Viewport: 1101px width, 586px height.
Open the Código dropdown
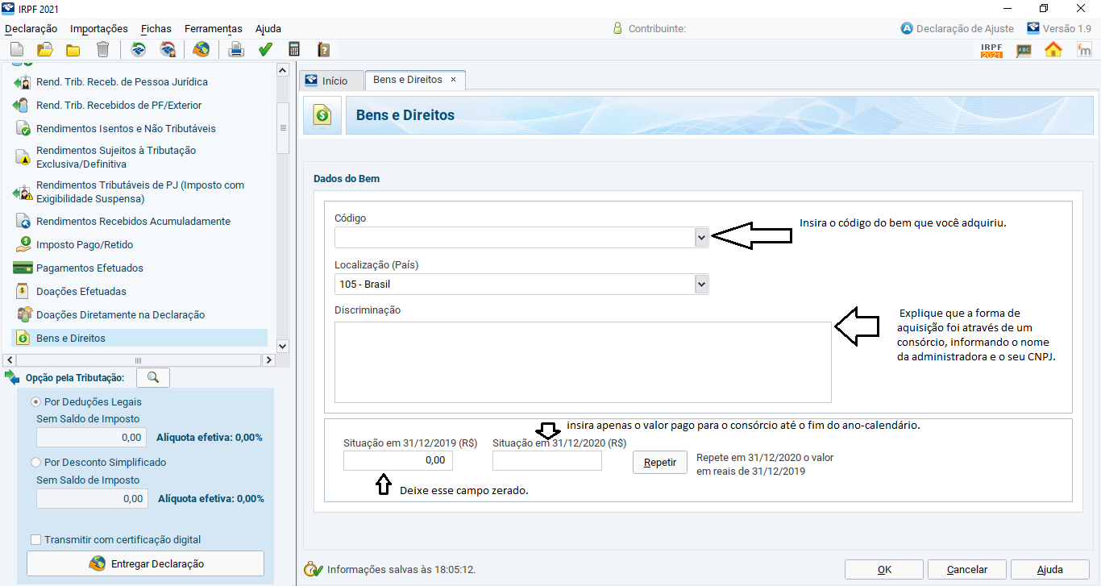tap(701, 238)
